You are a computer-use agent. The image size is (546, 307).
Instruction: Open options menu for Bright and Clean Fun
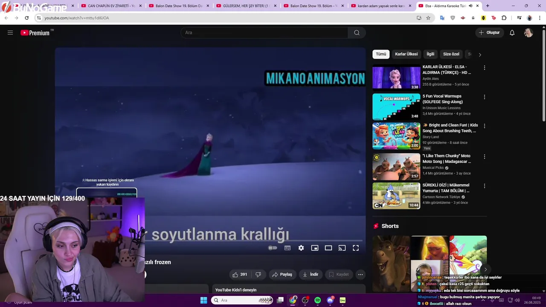pyautogui.click(x=484, y=126)
